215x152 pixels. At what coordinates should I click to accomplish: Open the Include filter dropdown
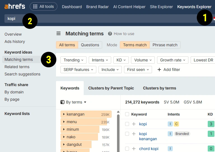click(110, 70)
